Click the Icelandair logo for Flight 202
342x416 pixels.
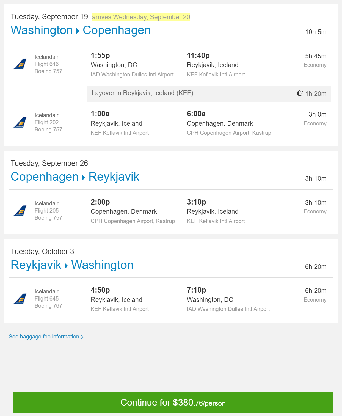(x=20, y=122)
